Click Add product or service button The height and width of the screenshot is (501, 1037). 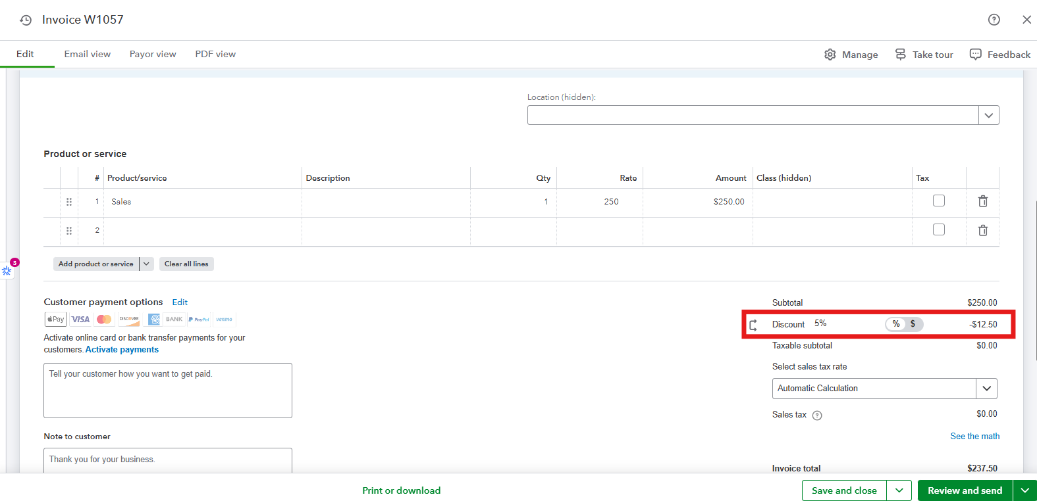click(96, 264)
